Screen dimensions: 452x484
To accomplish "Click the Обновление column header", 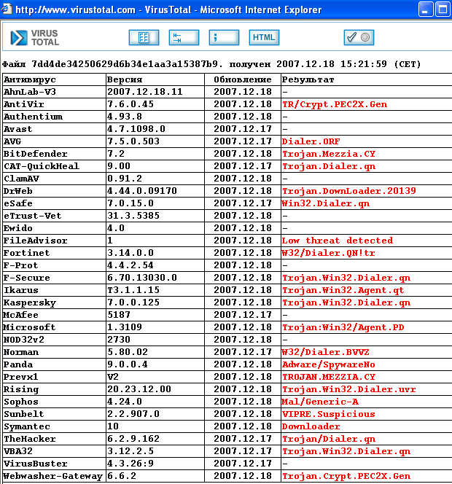I will 243,79.
